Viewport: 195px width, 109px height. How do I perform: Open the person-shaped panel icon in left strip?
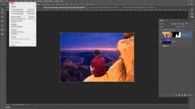pyautogui.click(x=2, y=30)
